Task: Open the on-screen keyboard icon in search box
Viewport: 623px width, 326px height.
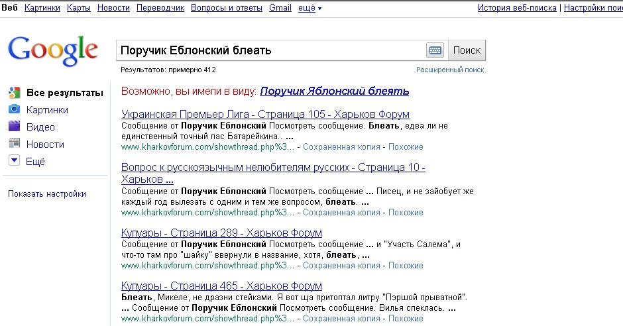Action: [435, 50]
